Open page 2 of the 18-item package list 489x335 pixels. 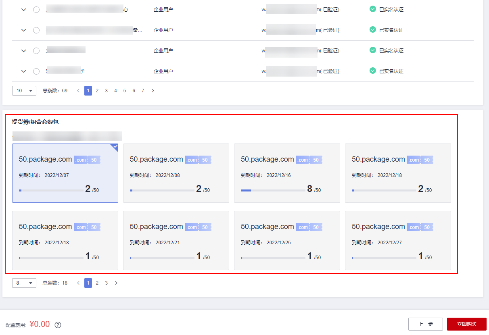[97, 283]
